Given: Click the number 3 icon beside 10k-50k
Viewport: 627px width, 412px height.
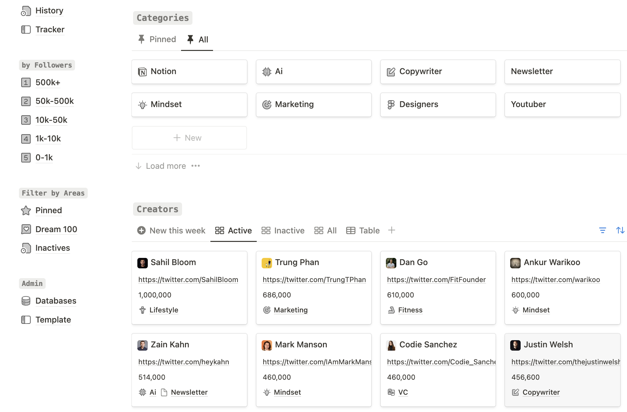Looking at the screenshot, I should coord(26,120).
